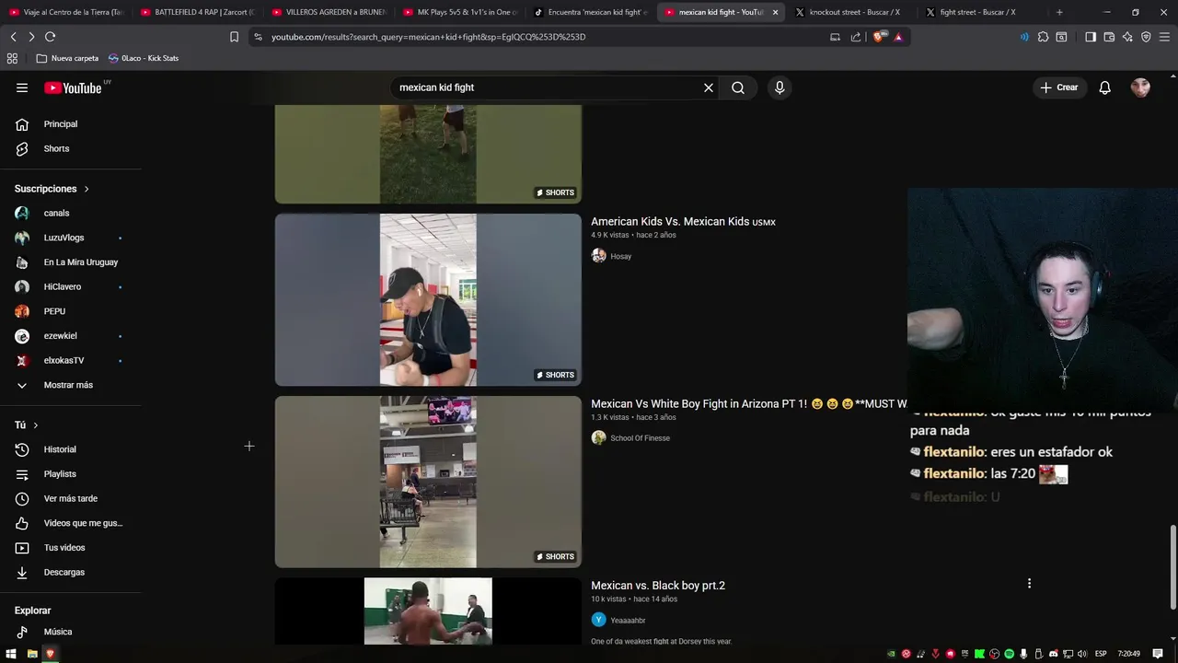The image size is (1178, 663).
Task: Open the Nueva carpeta bookmarks folder
Action: coord(67,58)
